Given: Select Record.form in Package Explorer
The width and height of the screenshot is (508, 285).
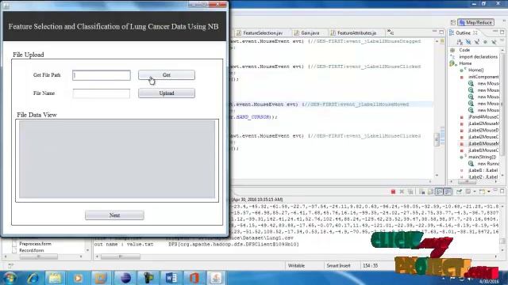Looking at the screenshot, I should [32, 250].
